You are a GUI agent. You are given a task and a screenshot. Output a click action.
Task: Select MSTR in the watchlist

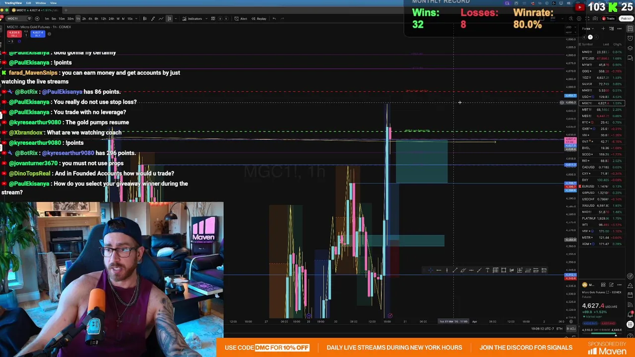point(602,238)
